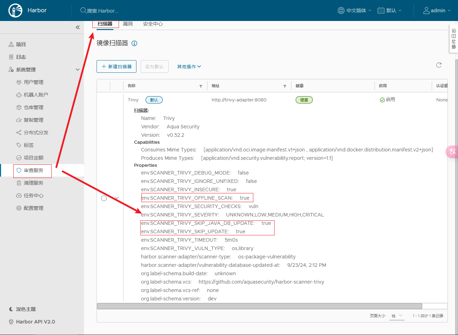
Task: Click the Version v0.52.2 text
Action: [163, 135]
